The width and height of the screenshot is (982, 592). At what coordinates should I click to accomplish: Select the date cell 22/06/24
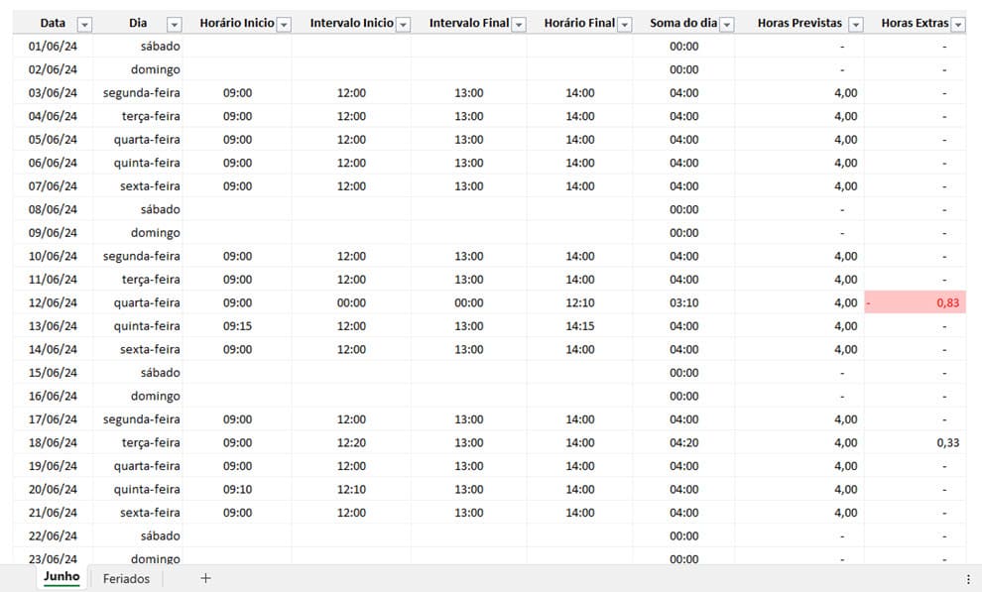tap(53, 535)
